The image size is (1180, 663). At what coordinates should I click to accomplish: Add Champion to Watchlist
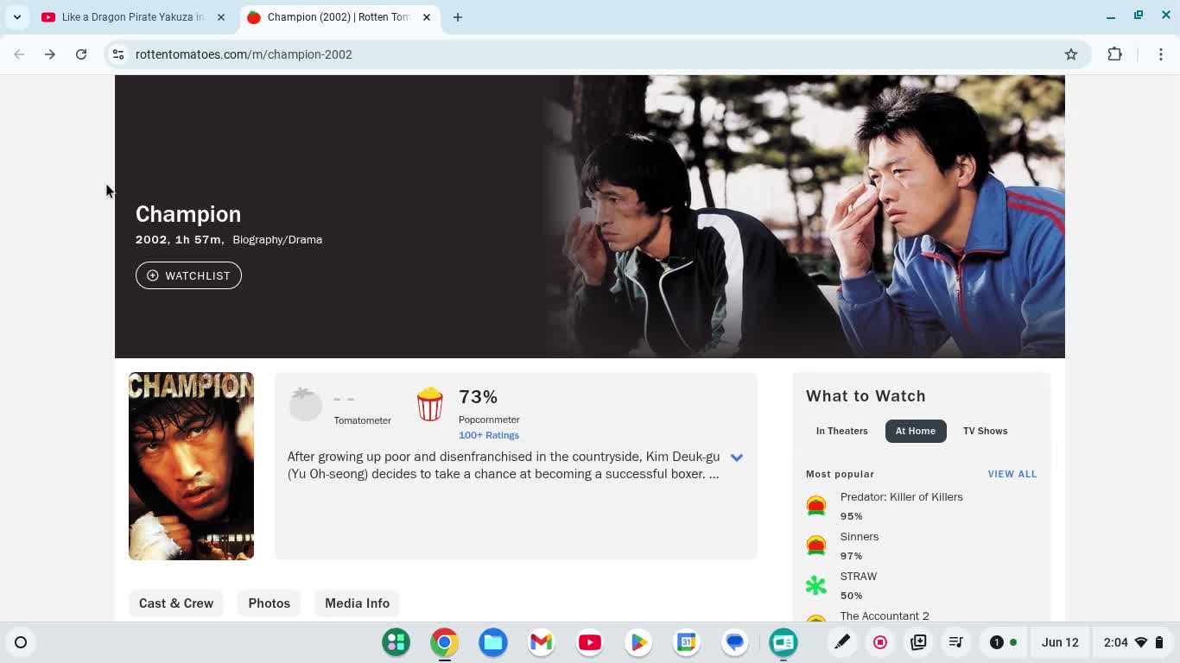click(x=188, y=275)
